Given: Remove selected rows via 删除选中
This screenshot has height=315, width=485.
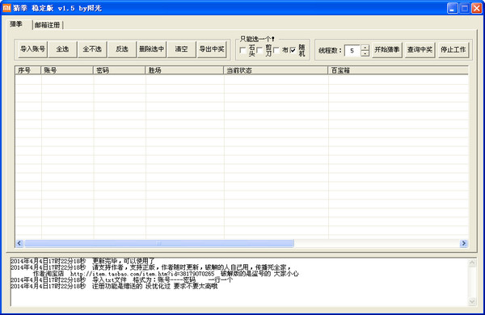Looking at the screenshot, I should click(152, 49).
